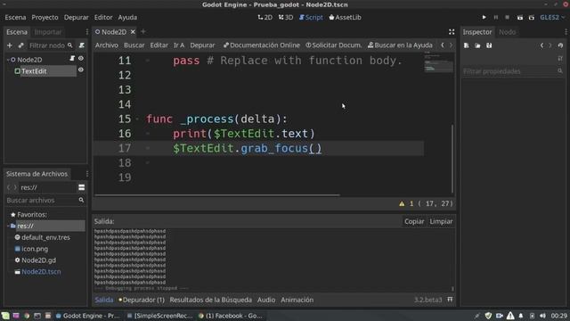Play the edited scene
The width and height of the screenshot is (570, 321).
pos(520,17)
